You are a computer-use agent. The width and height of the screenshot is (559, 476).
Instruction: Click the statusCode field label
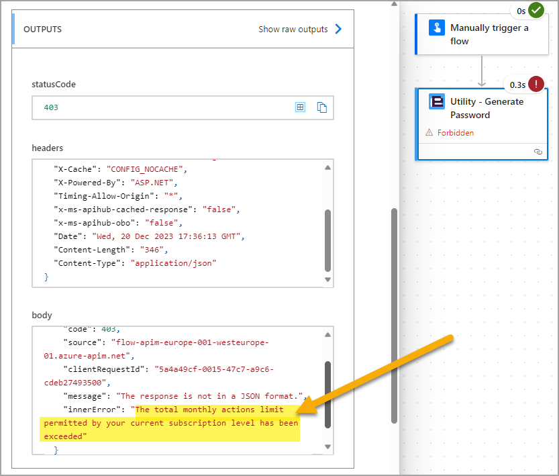click(54, 85)
